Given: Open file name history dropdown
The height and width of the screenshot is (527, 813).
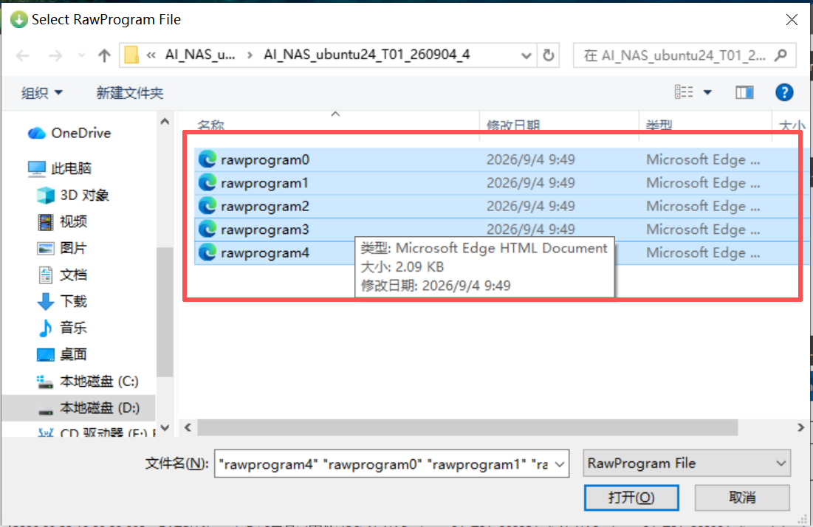Looking at the screenshot, I should coord(560,464).
